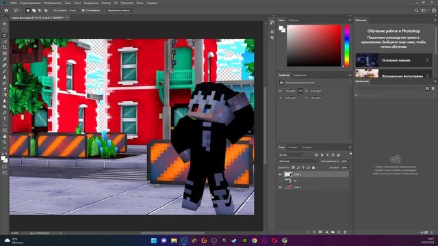
Task: Open the layer fill dropdown arrow
Action: 350,167
